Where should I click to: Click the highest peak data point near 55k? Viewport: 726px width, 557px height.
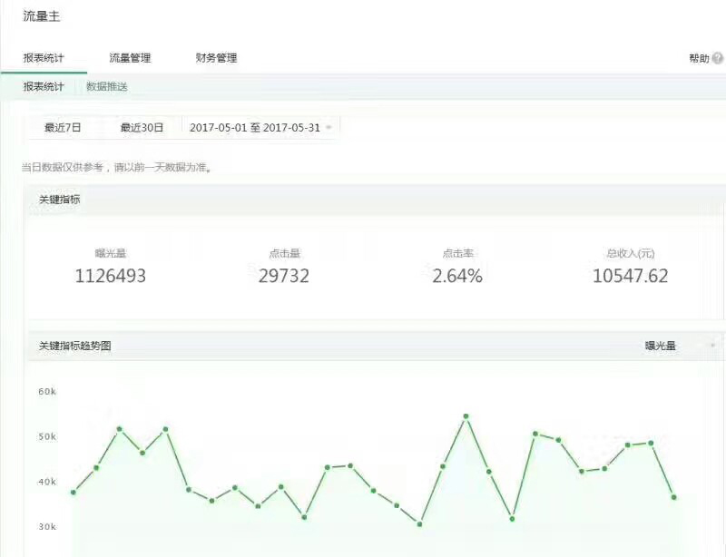click(464, 415)
